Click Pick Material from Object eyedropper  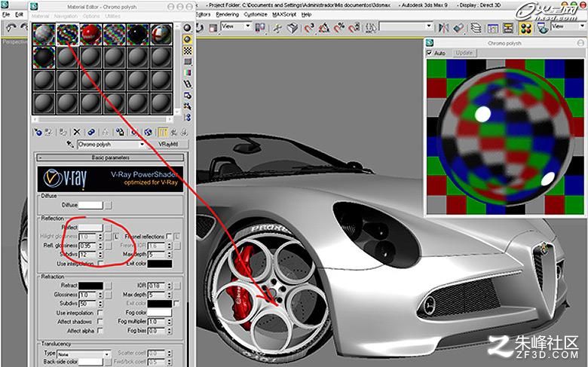(70, 144)
